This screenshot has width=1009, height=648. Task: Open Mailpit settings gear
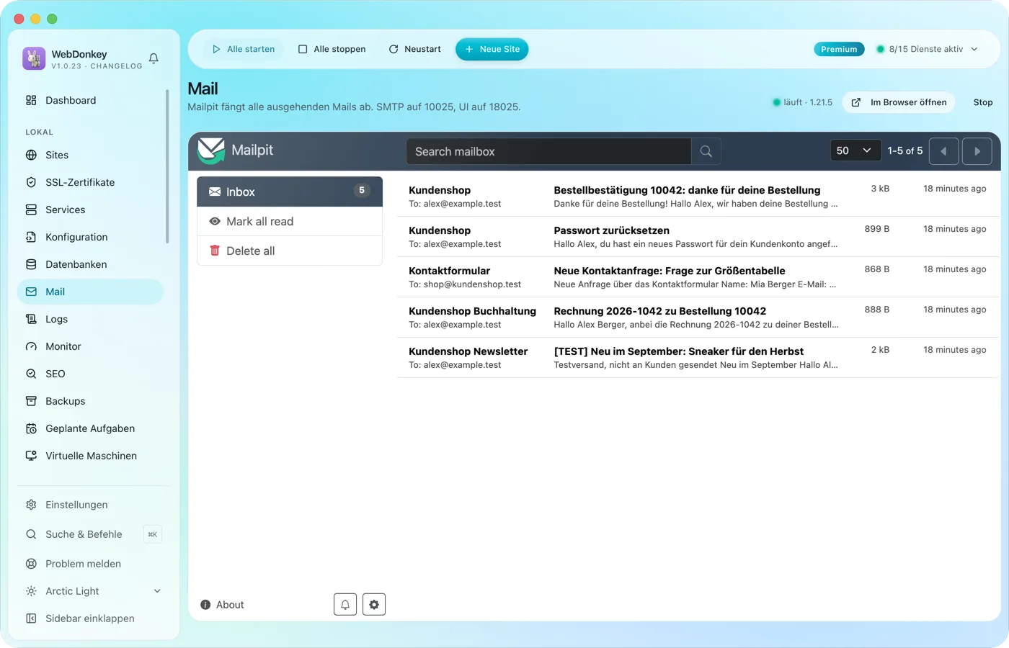(374, 605)
